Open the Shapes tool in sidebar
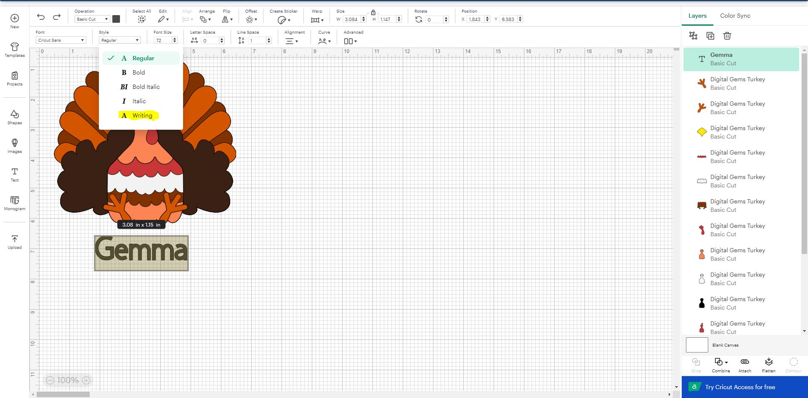 click(x=15, y=117)
